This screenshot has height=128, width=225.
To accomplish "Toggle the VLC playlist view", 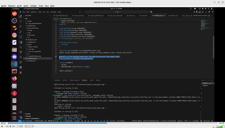I will coord(26,126).
